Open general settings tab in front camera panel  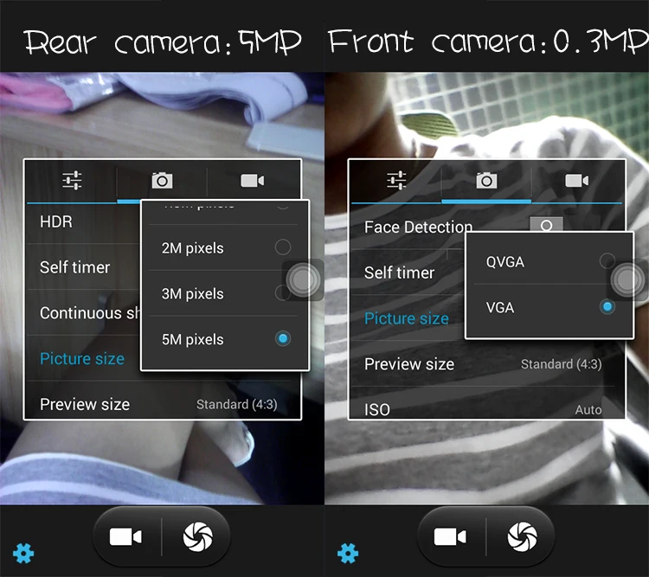pos(396,181)
